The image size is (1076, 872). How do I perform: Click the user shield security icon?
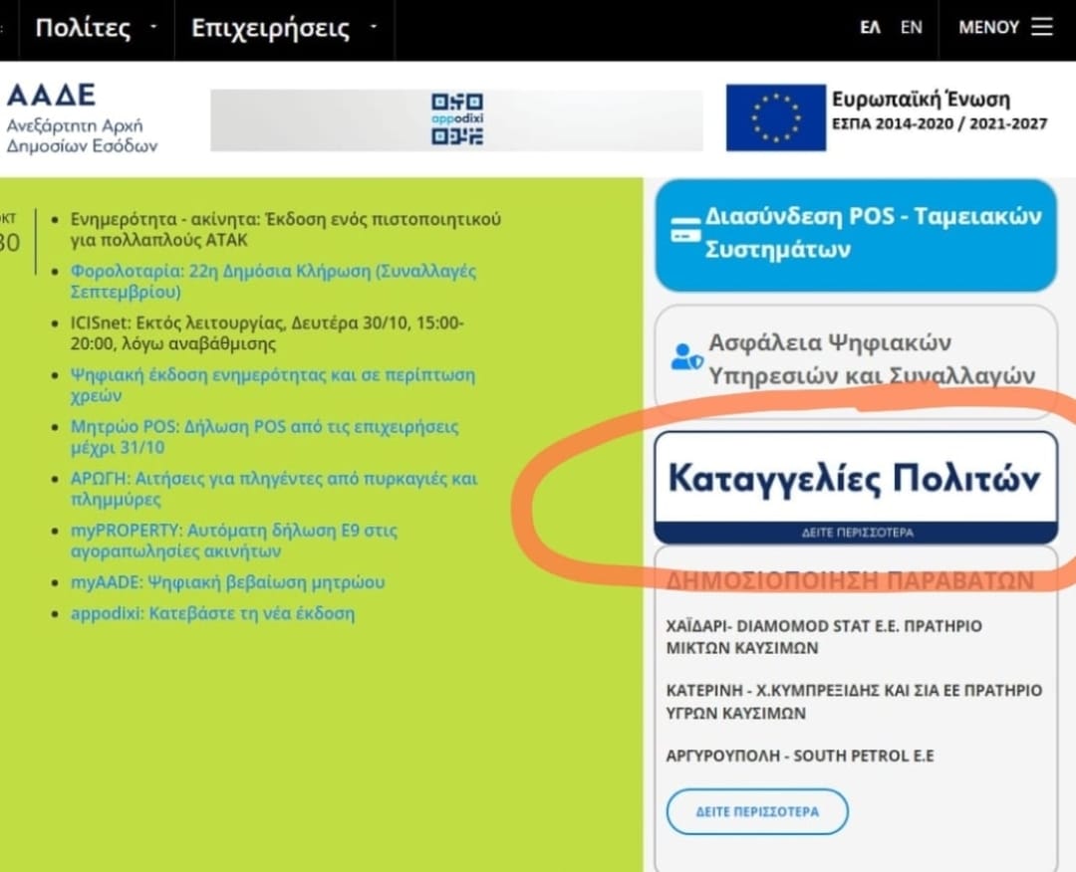click(686, 357)
